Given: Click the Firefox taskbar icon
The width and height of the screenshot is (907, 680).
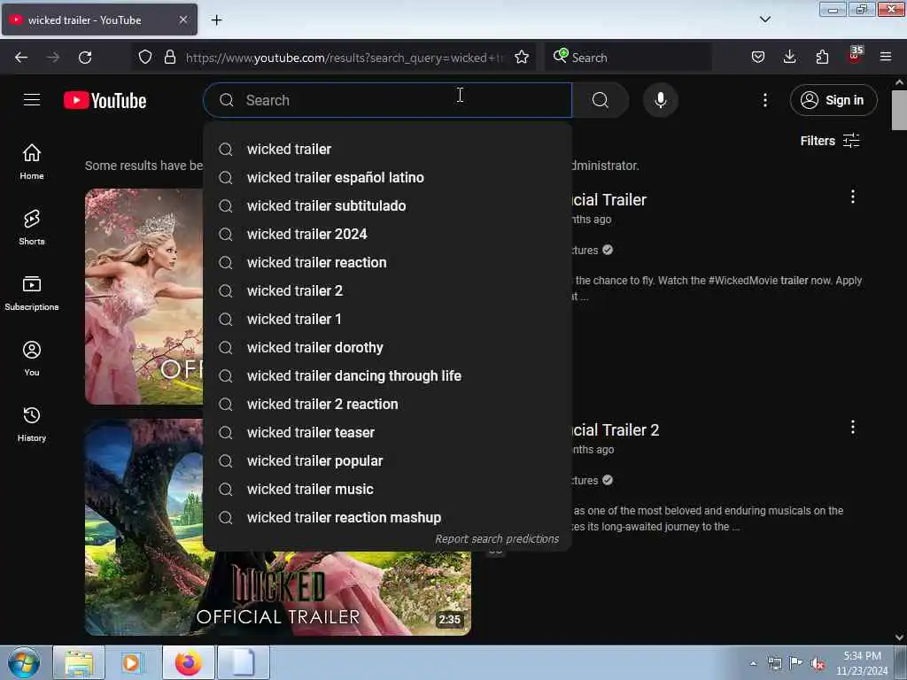Looking at the screenshot, I should coord(189,662).
